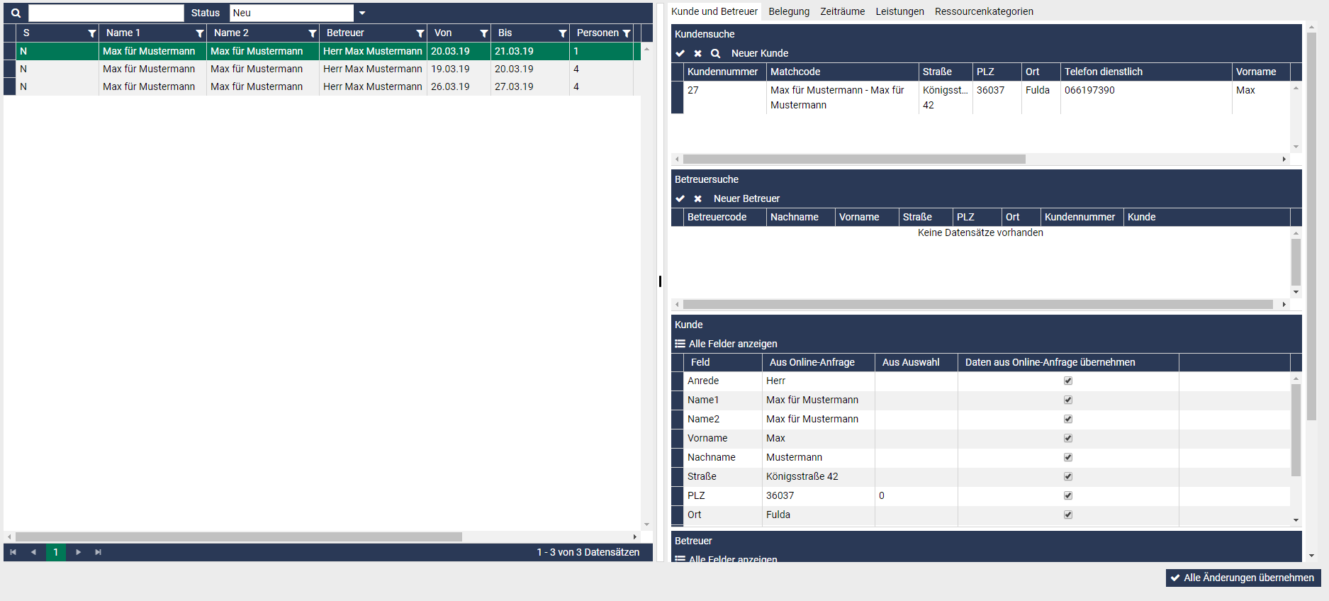Click the search magnifier icon above the request list
Viewport: 1329px width, 601px height.
pos(16,13)
